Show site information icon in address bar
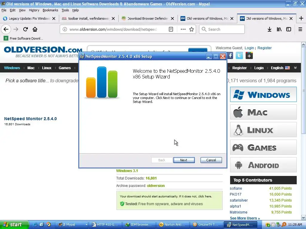306x229 pixels. click(x=65, y=29)
